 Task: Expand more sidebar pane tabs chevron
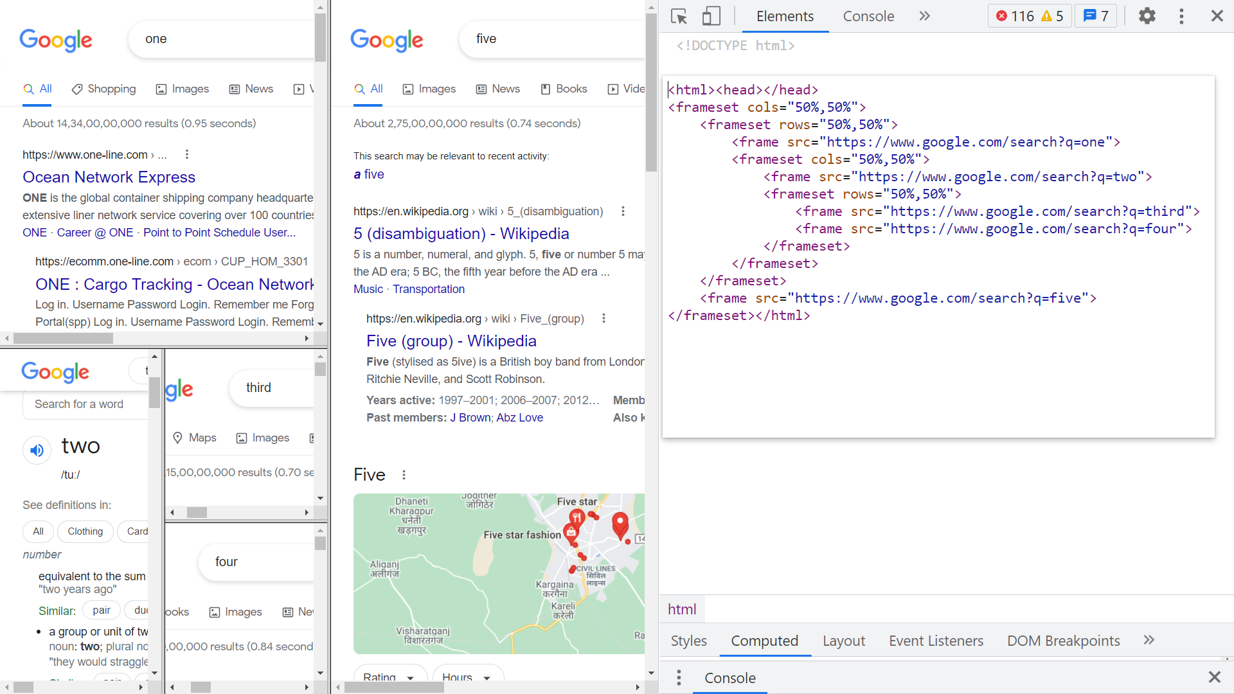click(1149, 640)
